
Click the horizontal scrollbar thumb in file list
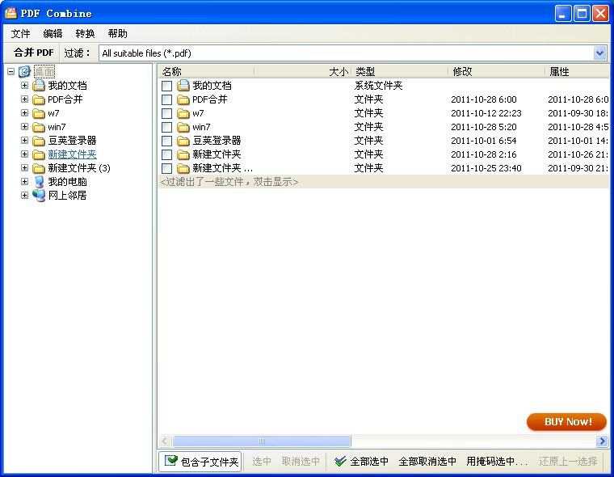(262, 441)
